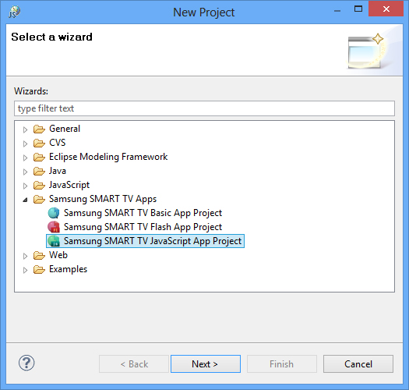Maximize the New Project window
The height and width of the screenshot is (390, 409).
click(x=358, y=9)
